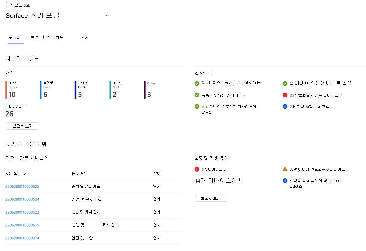Click green check icon for devices needing updates
366x251 pixels.
point(285,83)
